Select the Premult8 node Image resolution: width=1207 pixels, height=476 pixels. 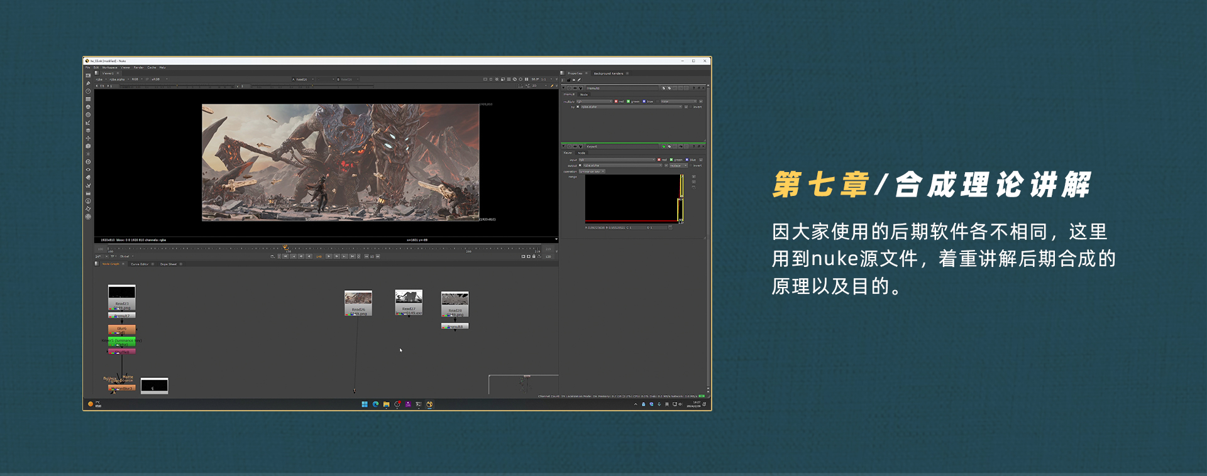point(455,327)
